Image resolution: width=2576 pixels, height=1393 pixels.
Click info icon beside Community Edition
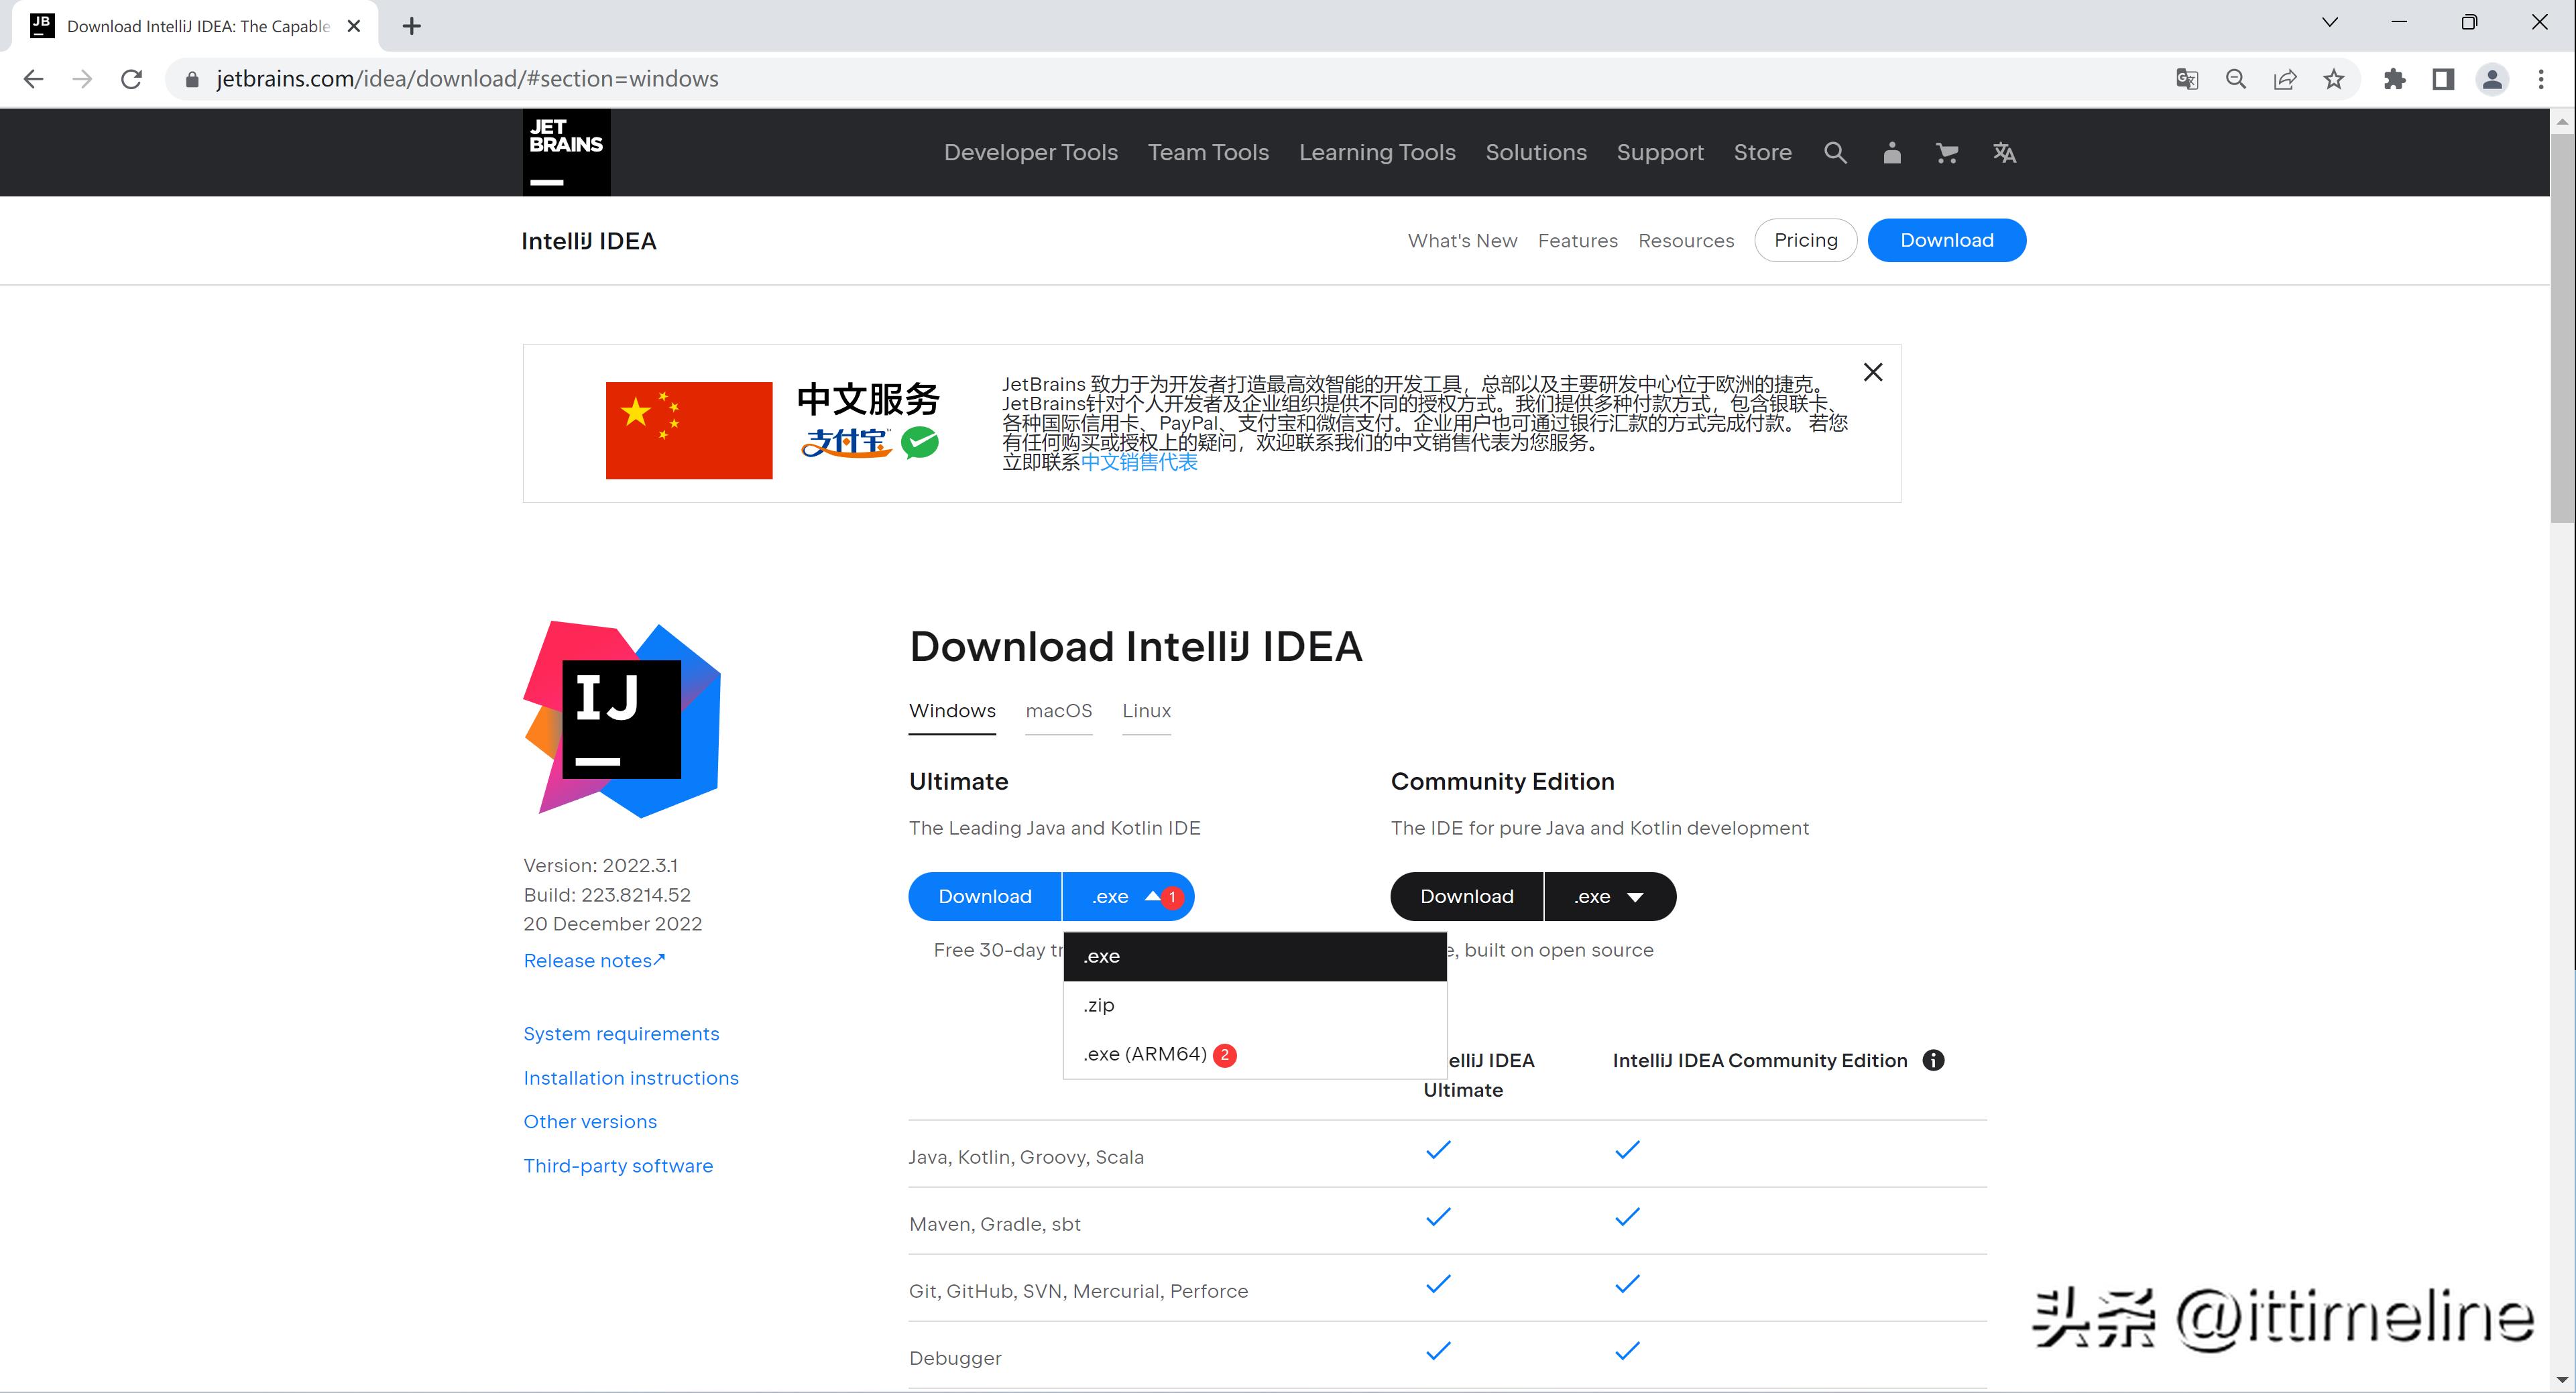tap(1933, 1060)
